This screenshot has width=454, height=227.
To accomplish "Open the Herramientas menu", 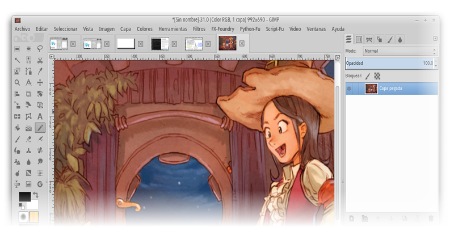I will [x=173, y=29].
